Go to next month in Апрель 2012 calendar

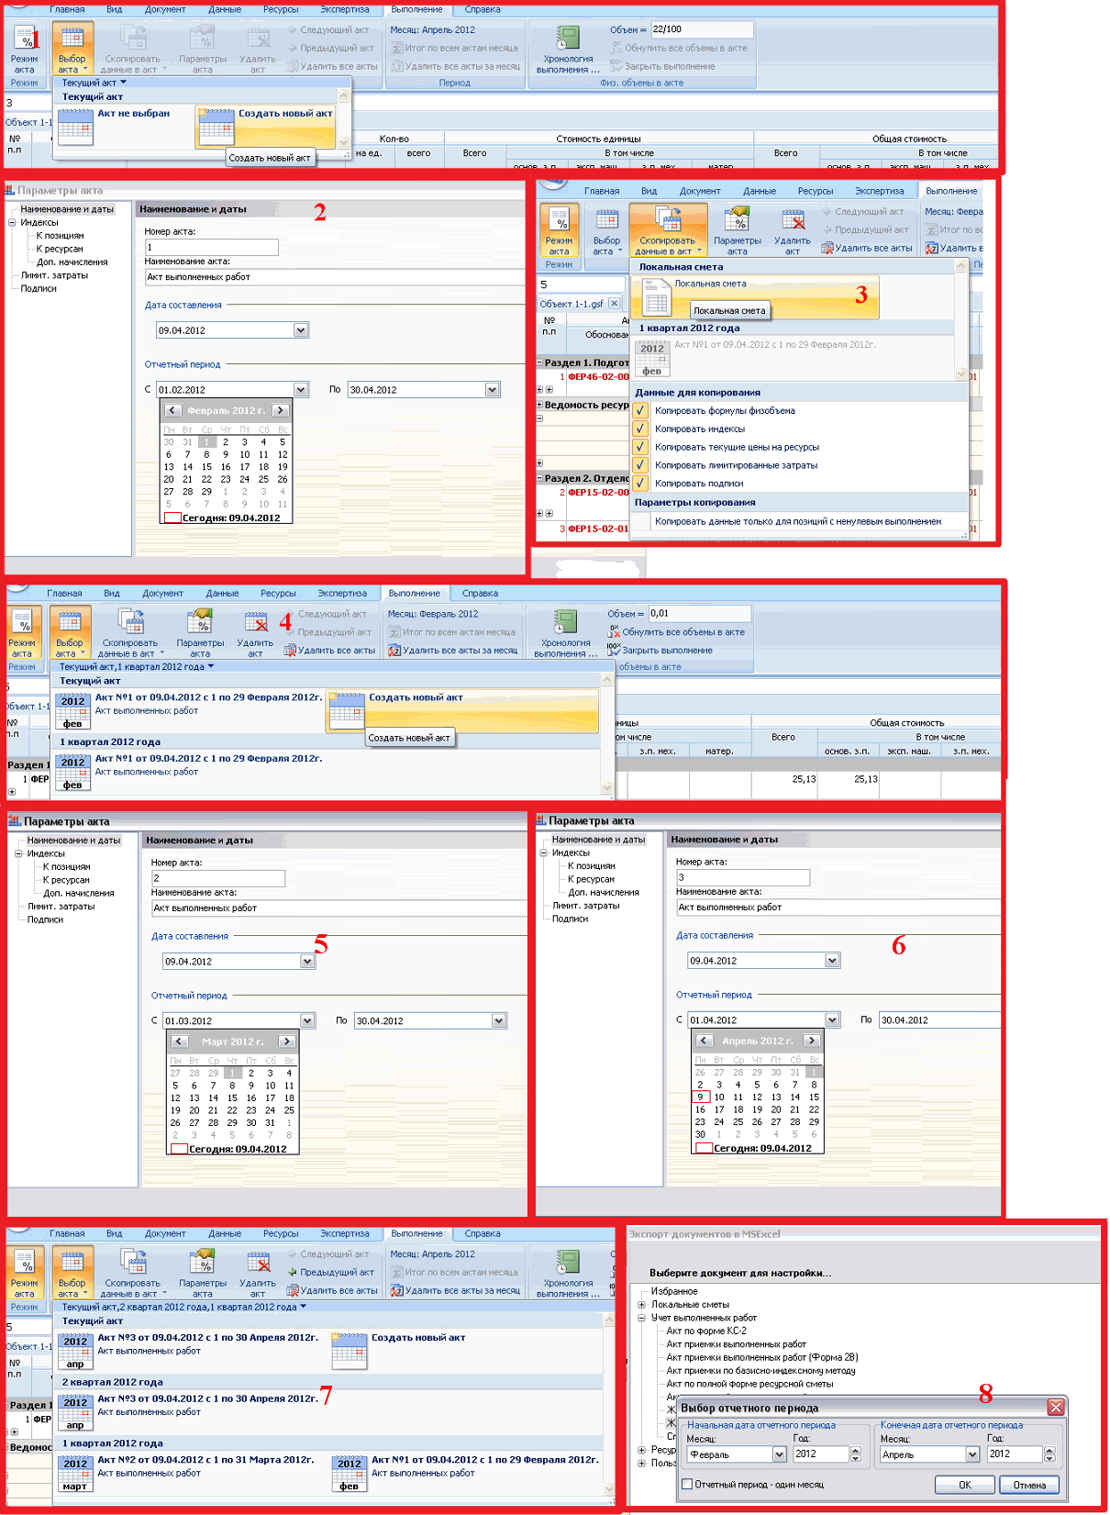point(812,1041)
